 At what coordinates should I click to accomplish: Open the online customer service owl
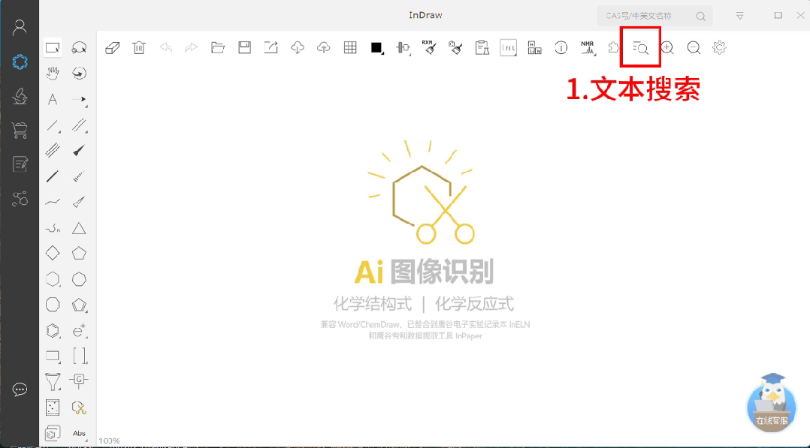pos(771,405)
